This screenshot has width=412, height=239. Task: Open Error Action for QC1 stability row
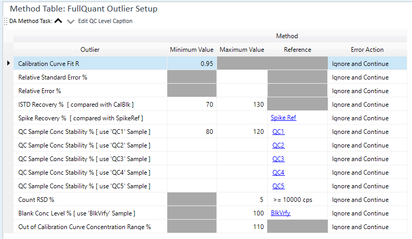[368, 131]
